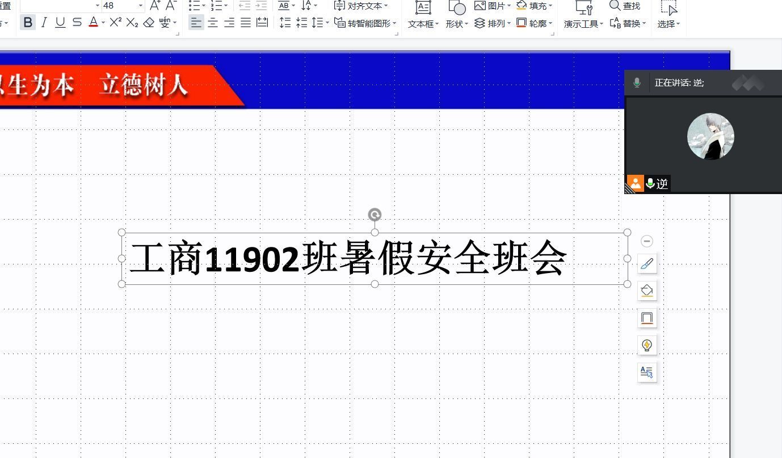Center align the paragraph text
782x458 pixels.
(x=213, y=23)
